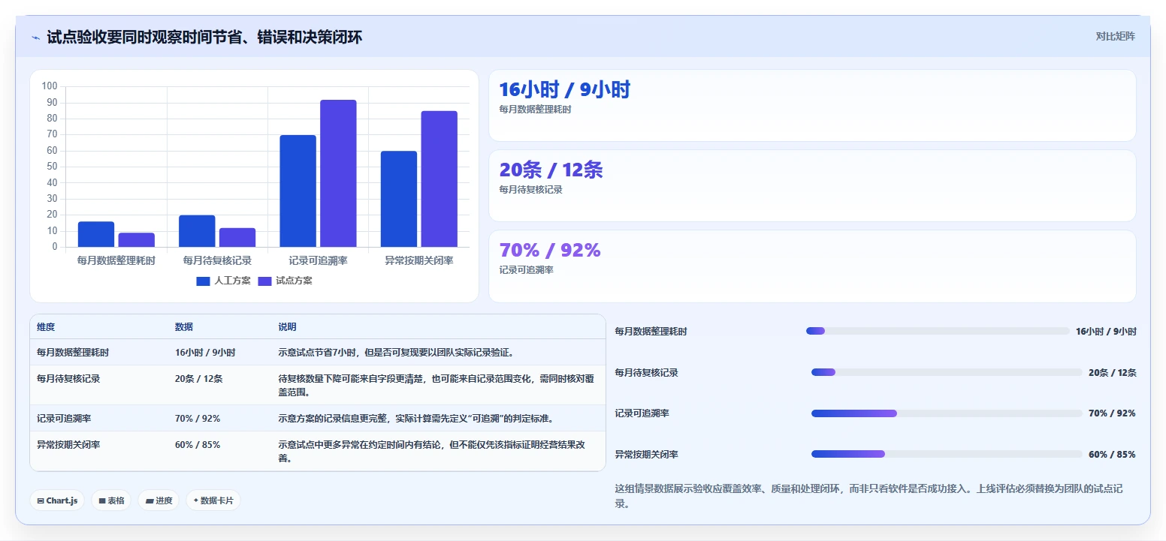Click progress value 60% / 85% at row end
The height and width of the screenshot is (541, 1166).
(x=1112, y=454)
